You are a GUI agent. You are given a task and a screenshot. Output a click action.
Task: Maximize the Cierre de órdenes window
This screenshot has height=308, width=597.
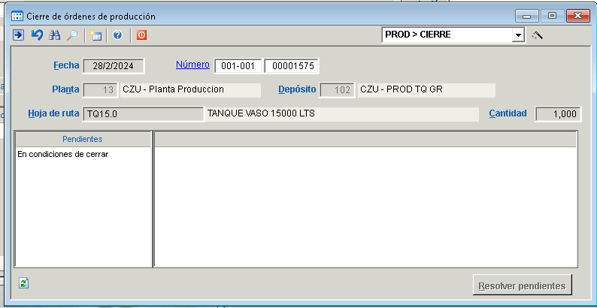552,15
